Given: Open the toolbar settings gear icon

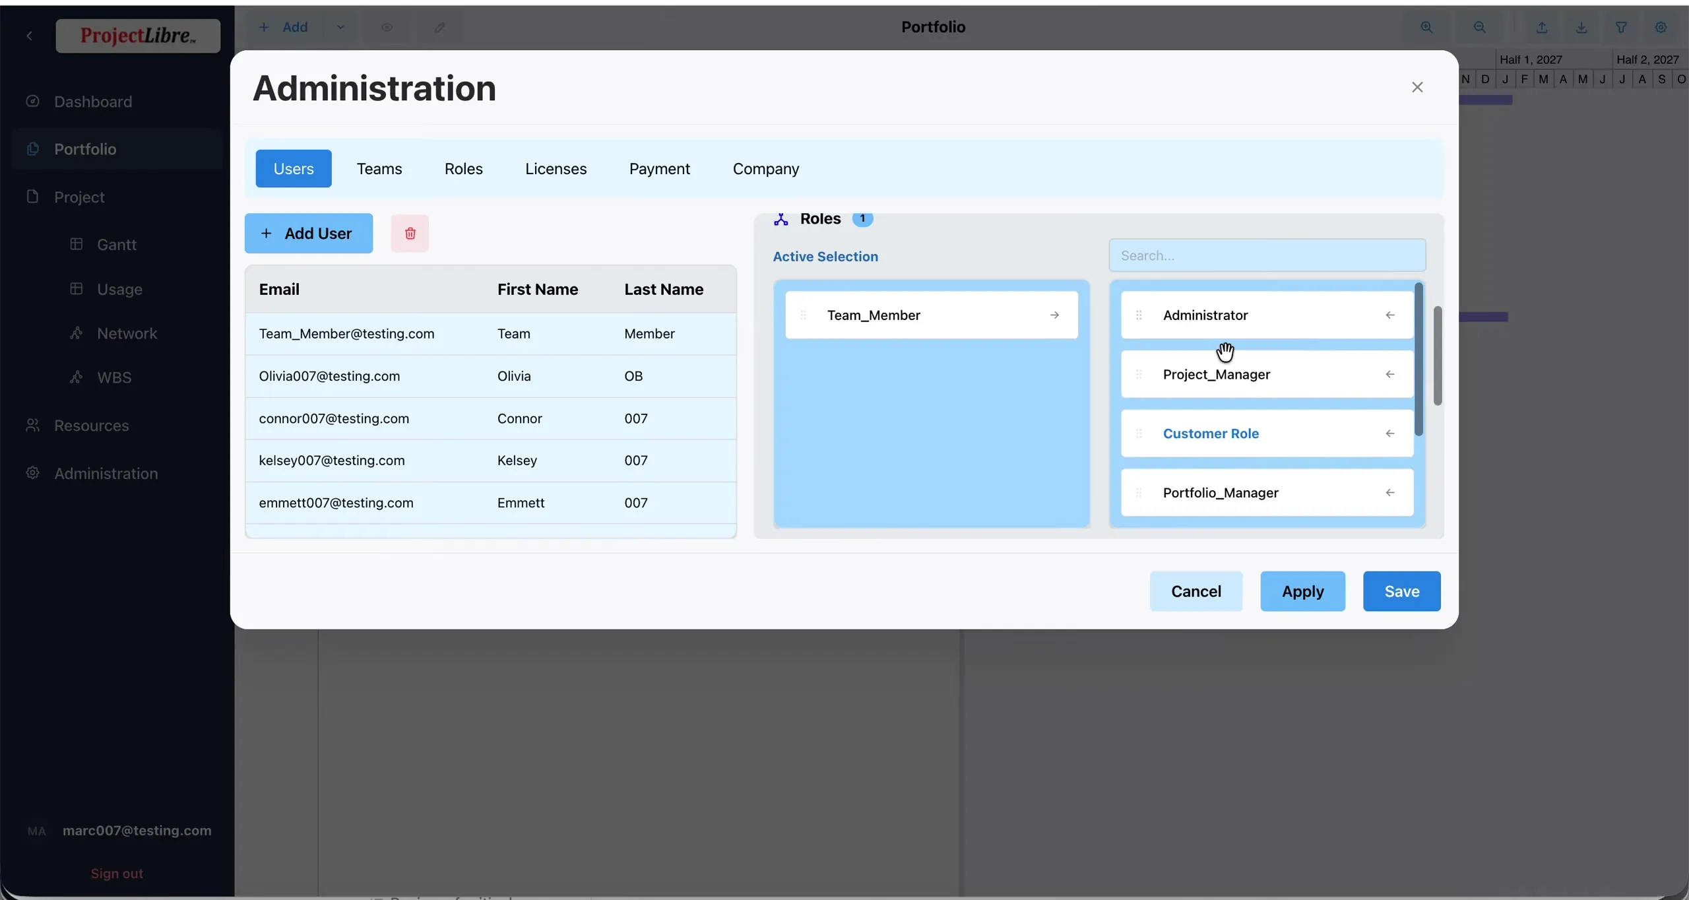Looking at the screenshot, I should [1661, 27].
